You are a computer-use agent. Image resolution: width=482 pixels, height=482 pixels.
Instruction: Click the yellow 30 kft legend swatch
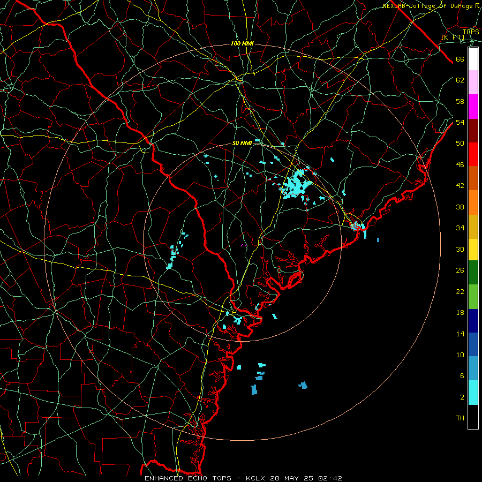(x=473, y=250)
